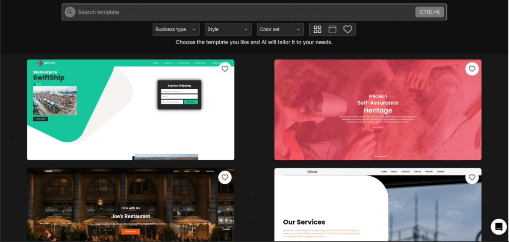Select the SwiftShip template thumbnail
This screenshot has width=509, height=242.
pos(131,110)
